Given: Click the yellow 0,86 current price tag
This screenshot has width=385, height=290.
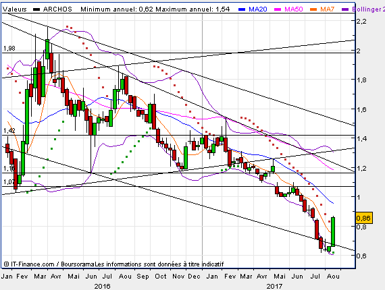Looking at the screenshot, I should 364,218.
